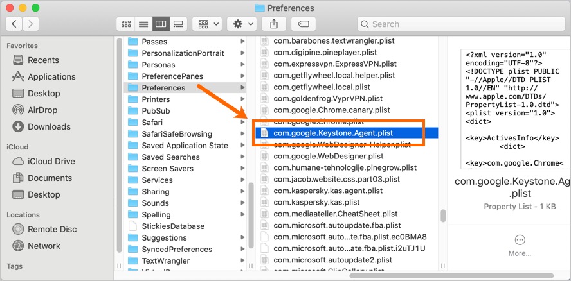The width and height of the screenshot is (571, 281).
Task: Select the Suggestions folder
Action: pyautogui.click(x=185, y=238)
